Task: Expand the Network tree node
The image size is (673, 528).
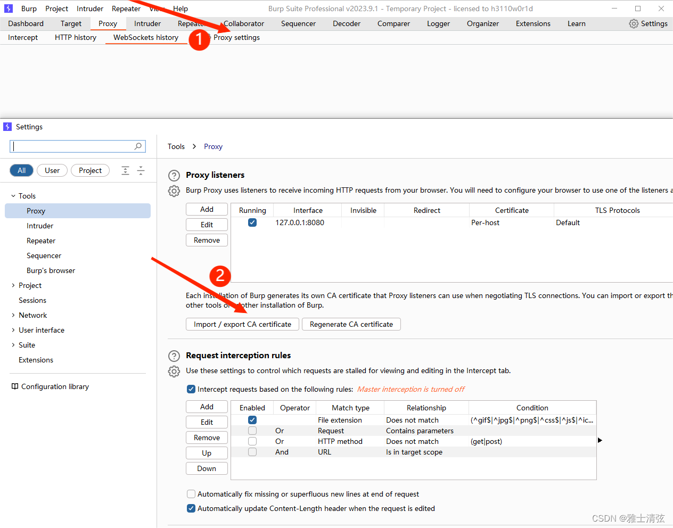Action: tap(13, 315)
